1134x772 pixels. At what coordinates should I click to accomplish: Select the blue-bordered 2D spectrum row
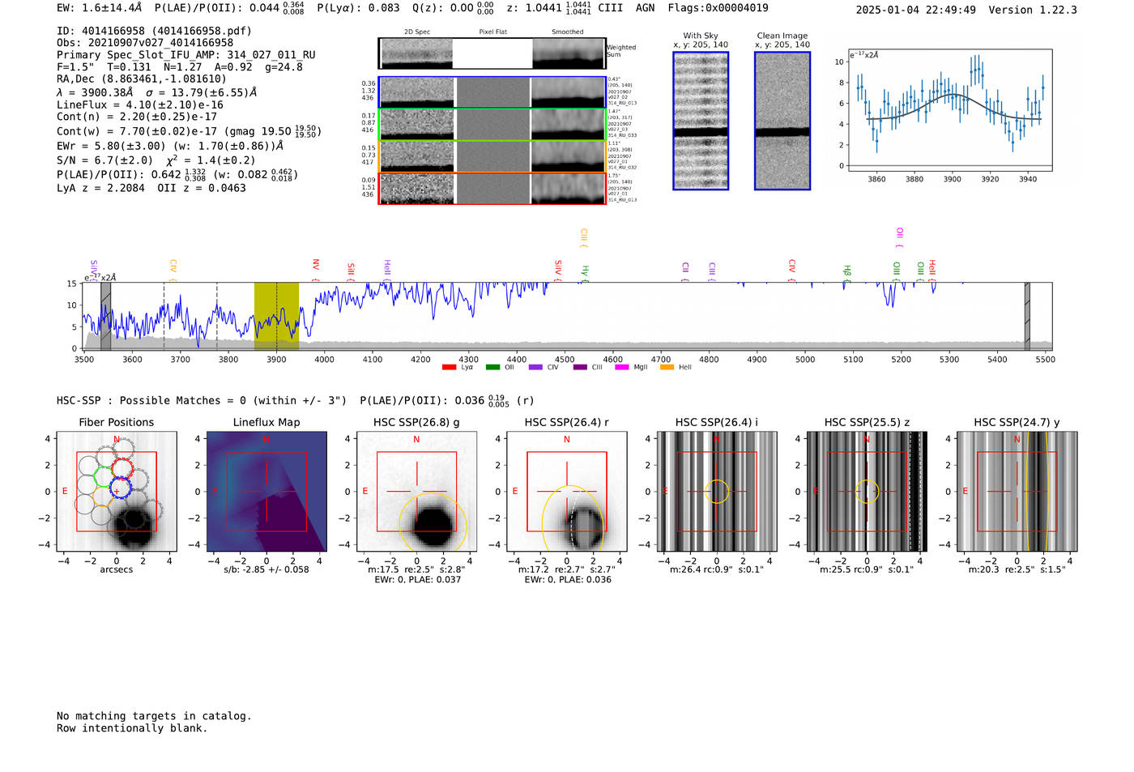click(x=492, y=92)
